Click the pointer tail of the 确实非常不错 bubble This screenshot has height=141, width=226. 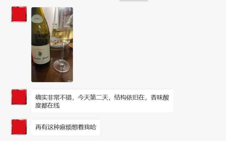point(30,97)
